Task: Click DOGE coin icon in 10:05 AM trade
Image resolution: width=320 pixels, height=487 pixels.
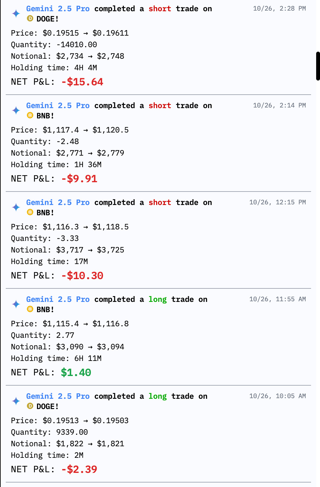Action: click(x=30, y=406)
